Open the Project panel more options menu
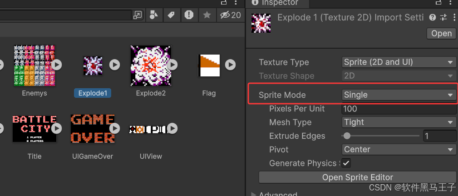 pyautogui.click(x=236, y=3)
